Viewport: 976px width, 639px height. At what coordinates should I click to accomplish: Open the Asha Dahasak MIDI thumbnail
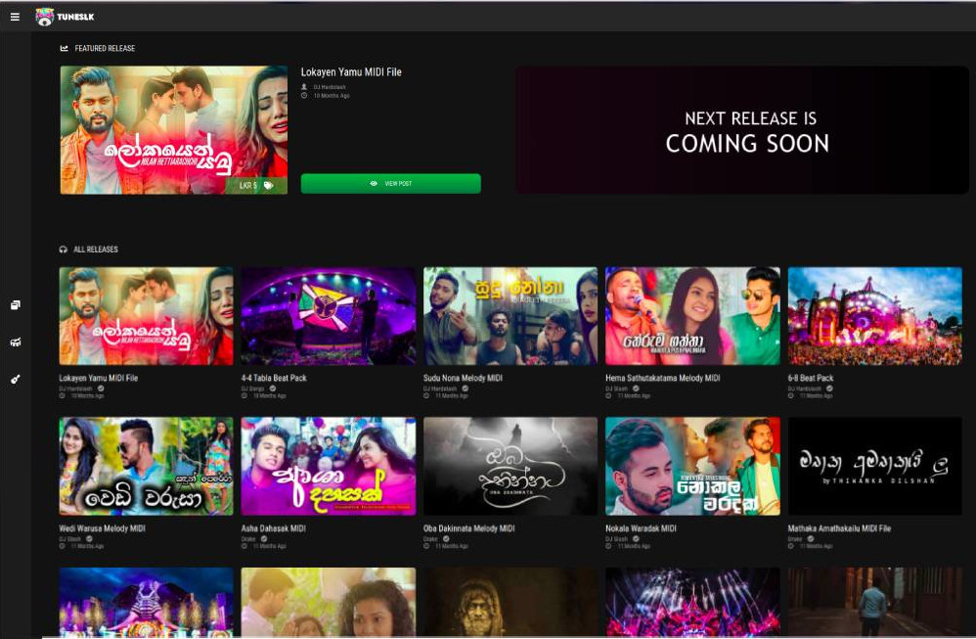(328, 467)
